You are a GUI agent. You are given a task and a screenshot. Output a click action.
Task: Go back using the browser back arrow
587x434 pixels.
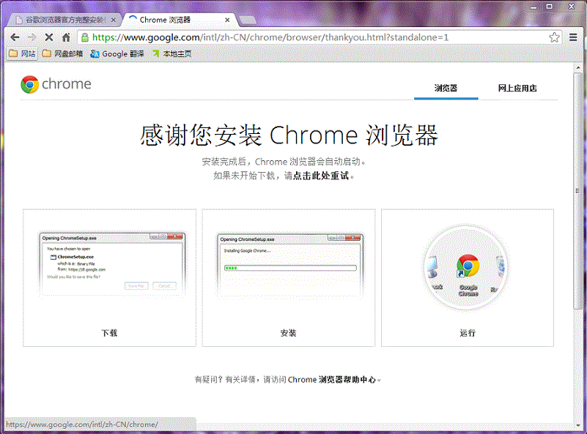[x=15, y=37]
